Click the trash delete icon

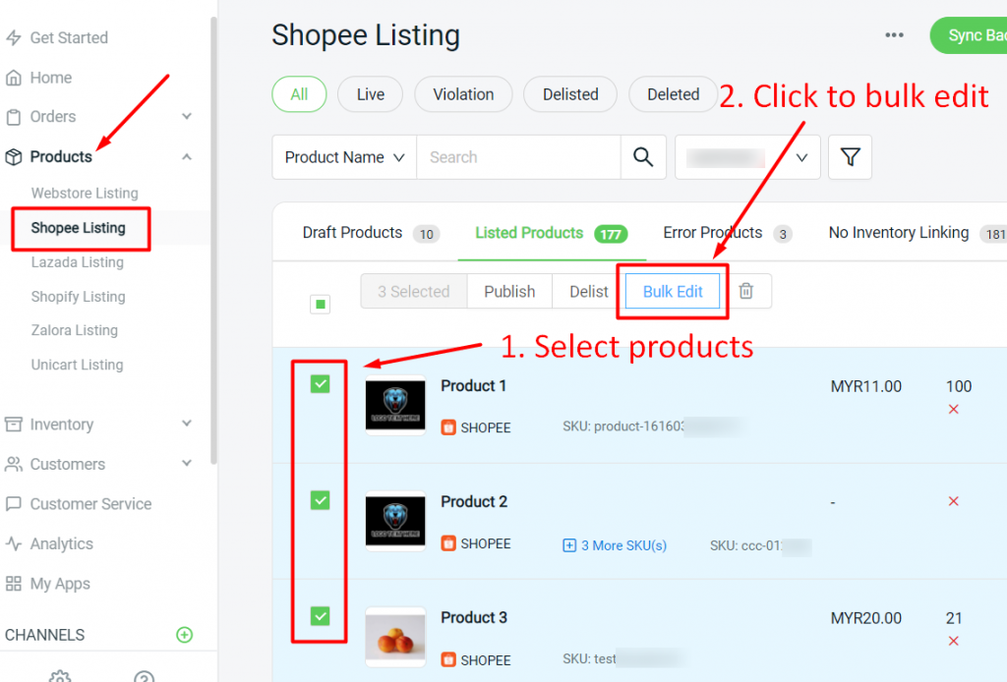click(746, 291)
